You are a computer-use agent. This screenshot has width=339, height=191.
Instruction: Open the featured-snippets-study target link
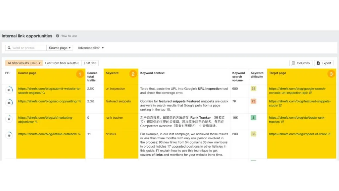pos(300,103)
